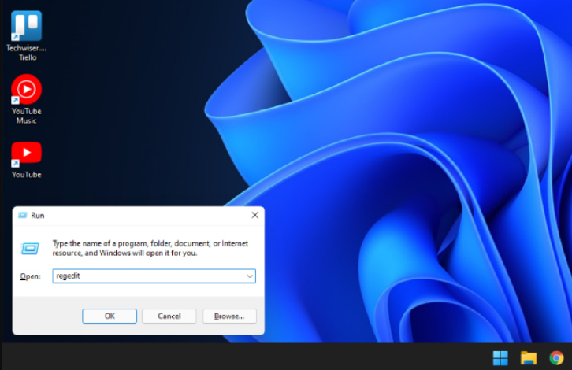Click the OK button in Run dialog
Viewport: 572px width, 370px height.
[x=110, y=316]
